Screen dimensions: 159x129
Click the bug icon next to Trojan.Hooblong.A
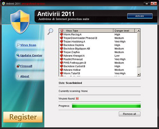61,42
